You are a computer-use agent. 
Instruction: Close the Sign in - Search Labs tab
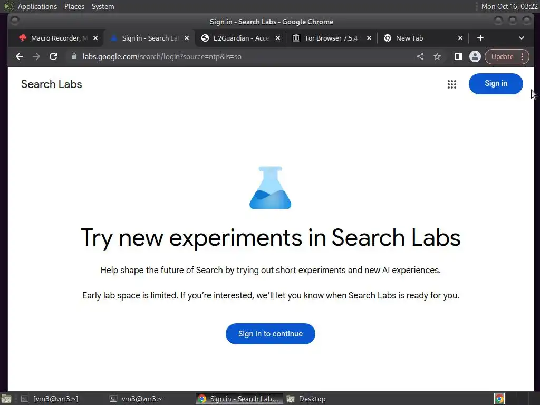[187, 38]
